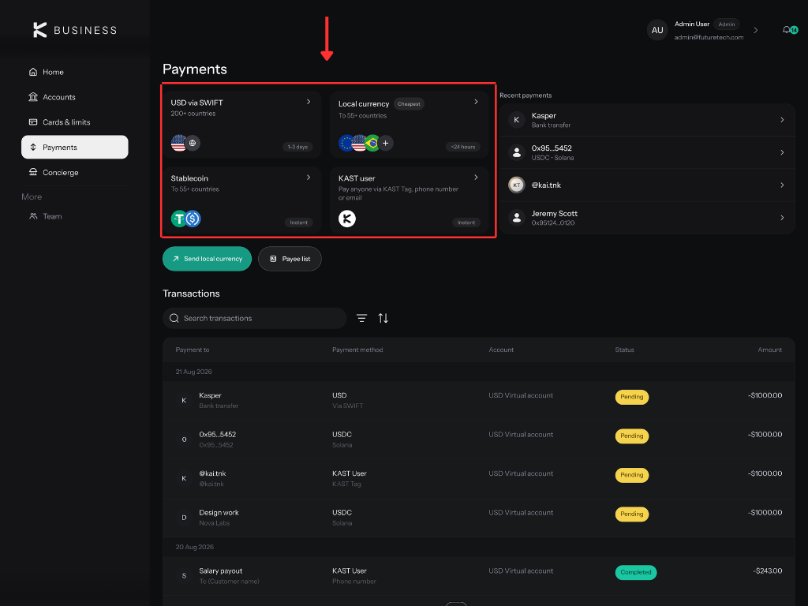Screen dimensions: 808x606
Task: Open Local currency chevron
Action: click(x=476, y=102)
